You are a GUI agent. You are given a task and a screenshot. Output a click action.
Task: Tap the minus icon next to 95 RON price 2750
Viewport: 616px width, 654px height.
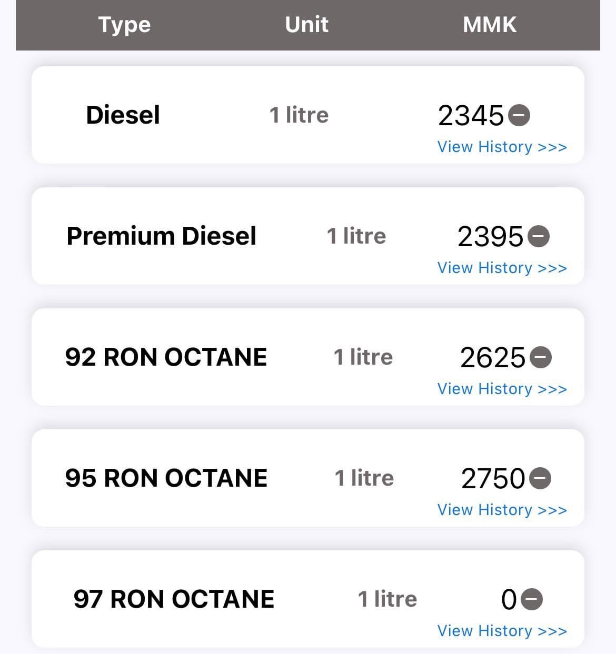(x=540, y=478)
